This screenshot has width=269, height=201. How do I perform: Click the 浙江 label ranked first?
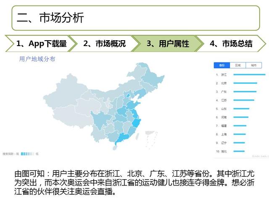pyautogui.click(x=224, y=75)
